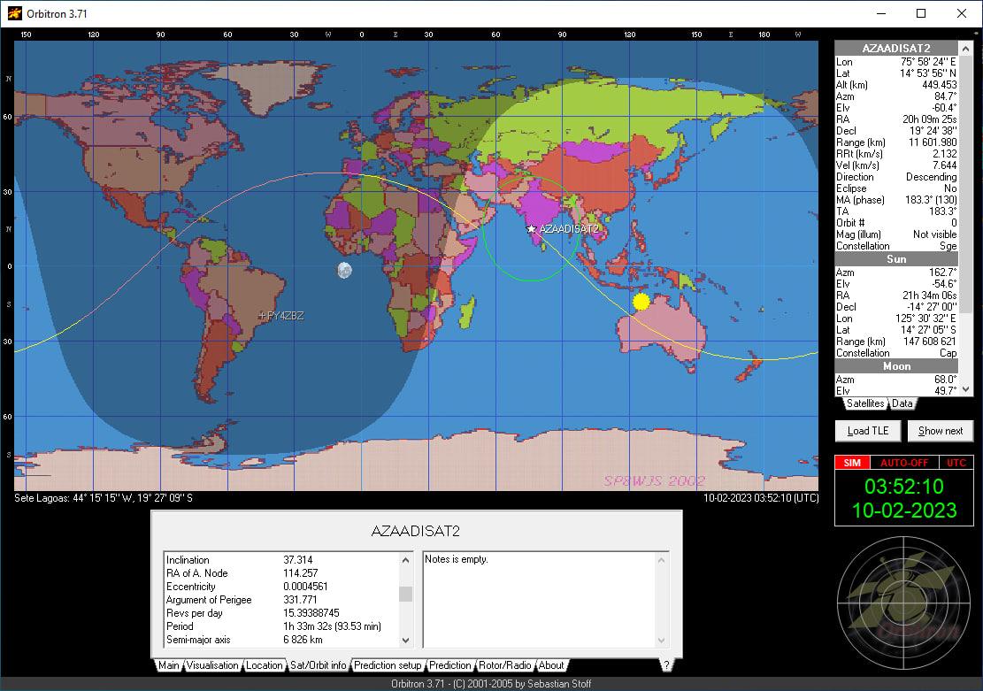Click the Moon marker on the map
This screenshot has width=983, height=691.
tap(344, 270)
